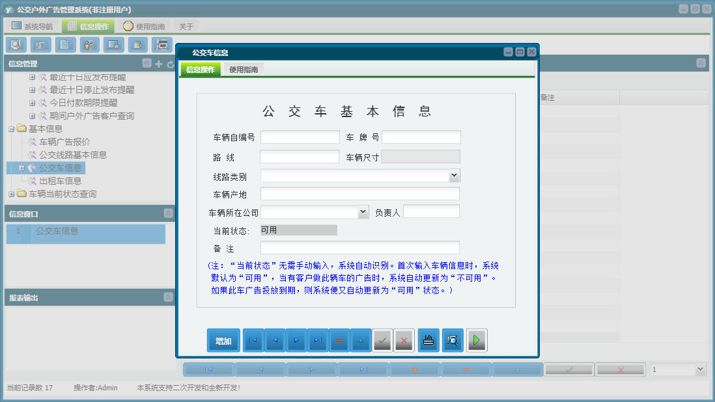This screenshot has width=715, height=402.
Task: Click the last record navigation icon
Action: 317,340
